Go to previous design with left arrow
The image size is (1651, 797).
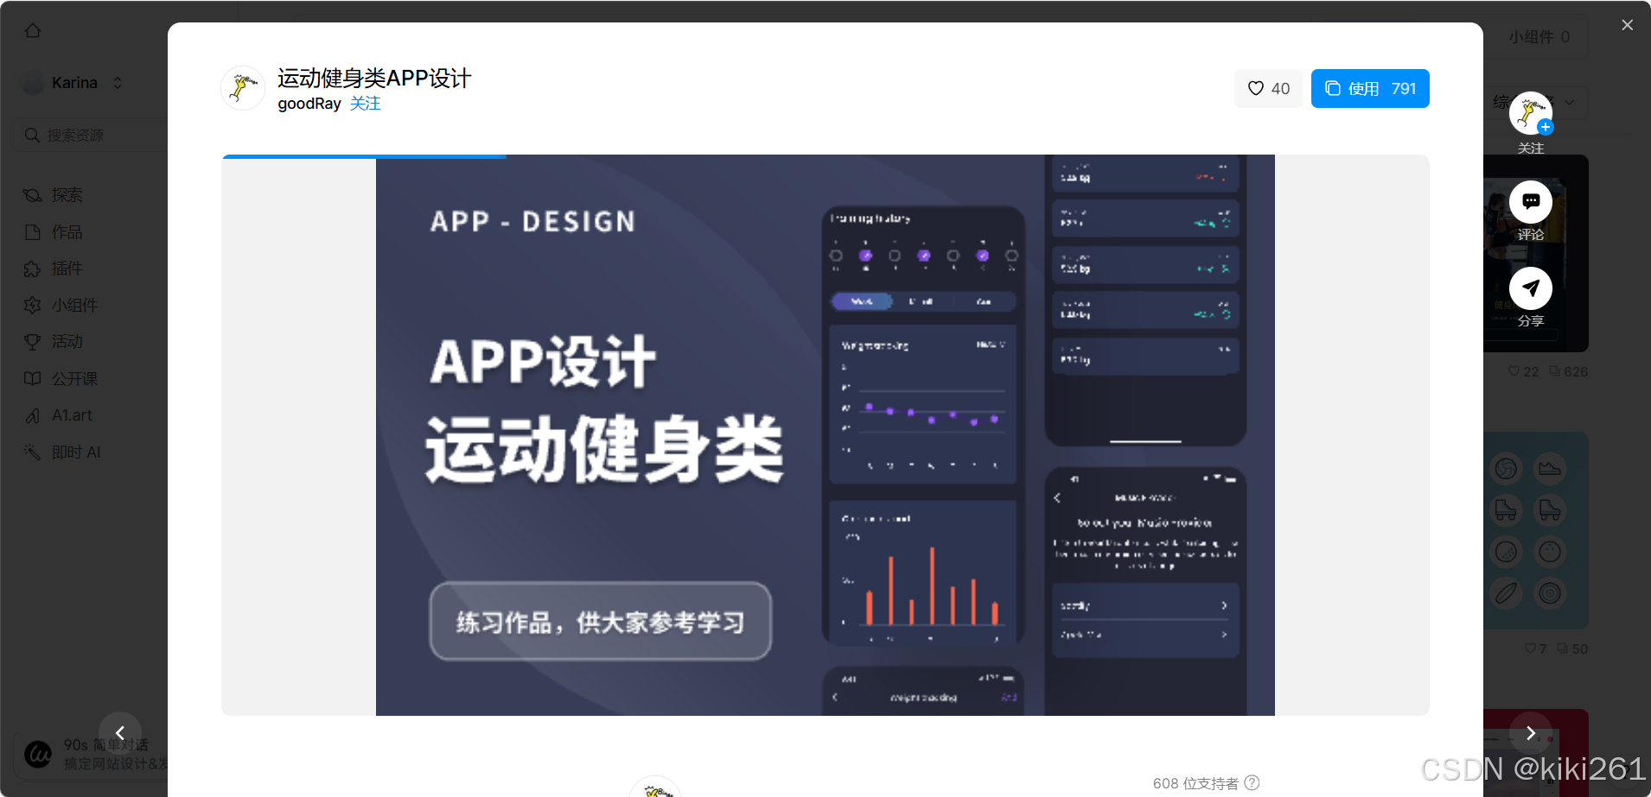[x=120, y=733]
